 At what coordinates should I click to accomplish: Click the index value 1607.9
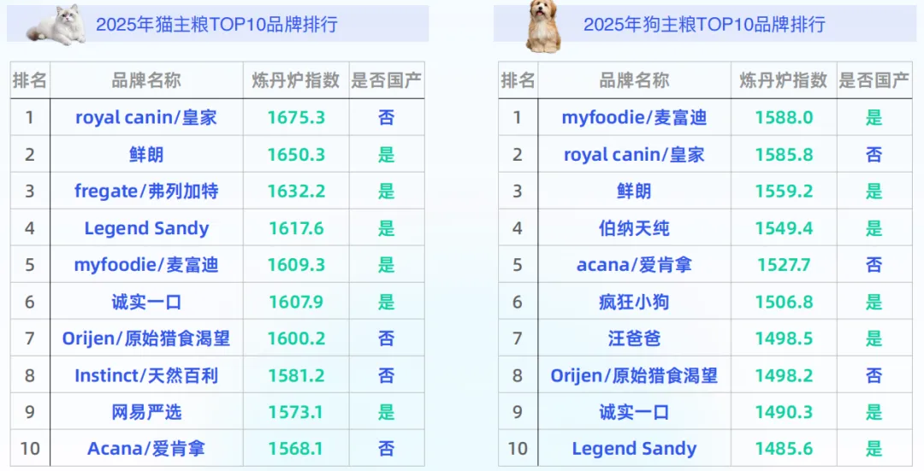(x=296, y=302)
